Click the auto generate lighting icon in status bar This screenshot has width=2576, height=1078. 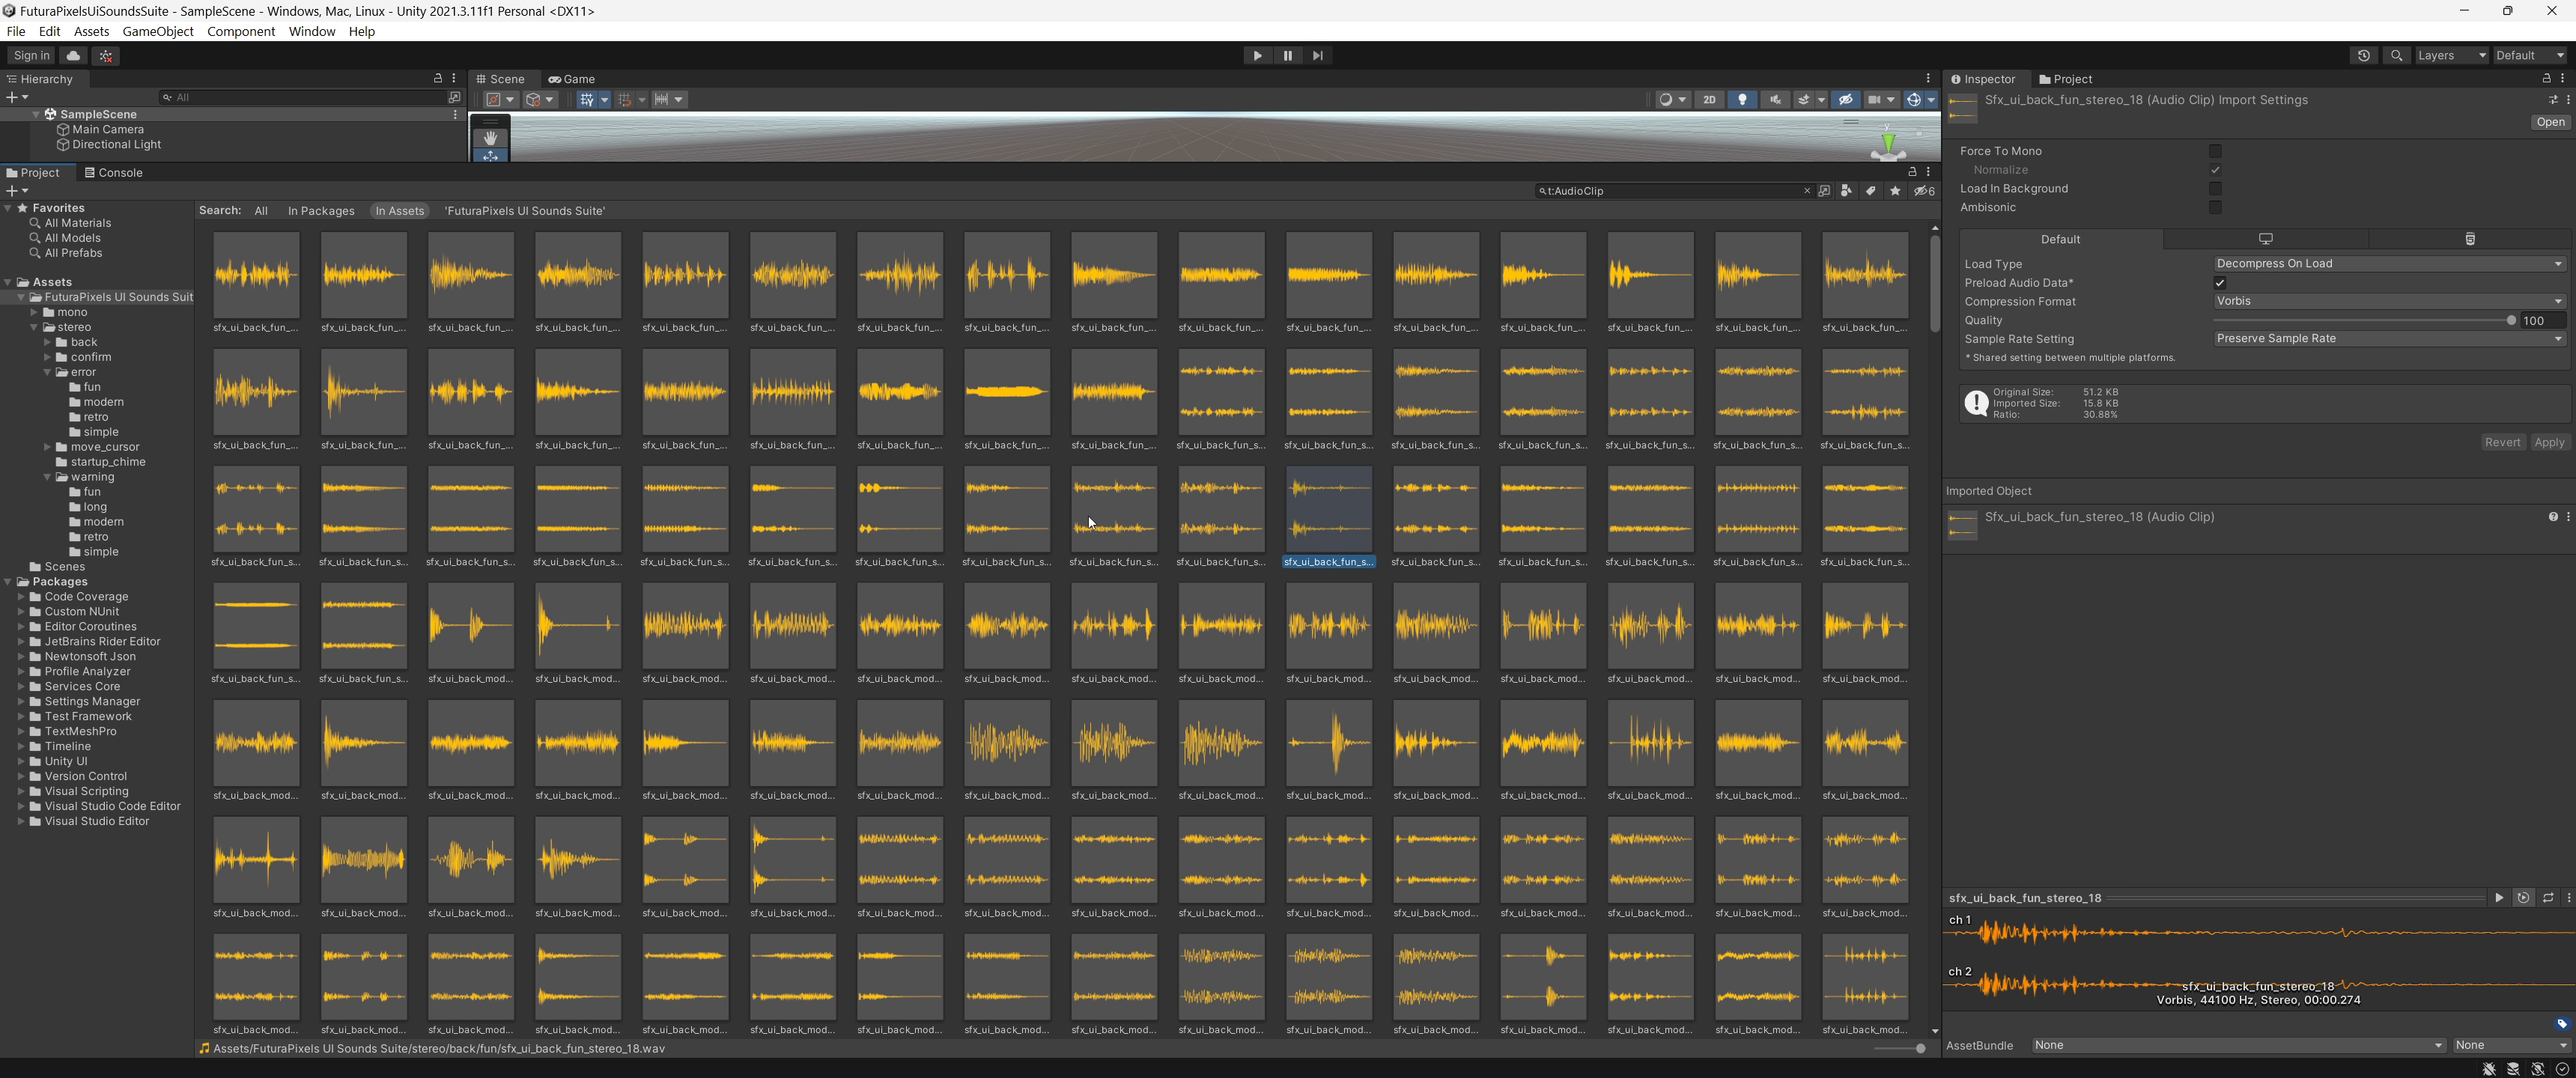[2538, 1069]
